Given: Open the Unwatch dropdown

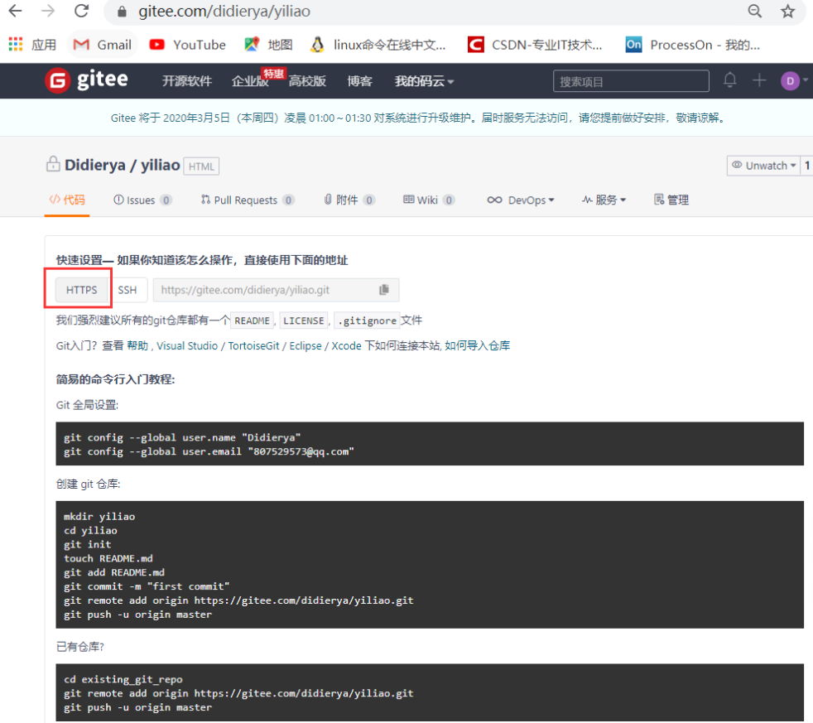Looking at the screenshot, I should pos(762,165).
